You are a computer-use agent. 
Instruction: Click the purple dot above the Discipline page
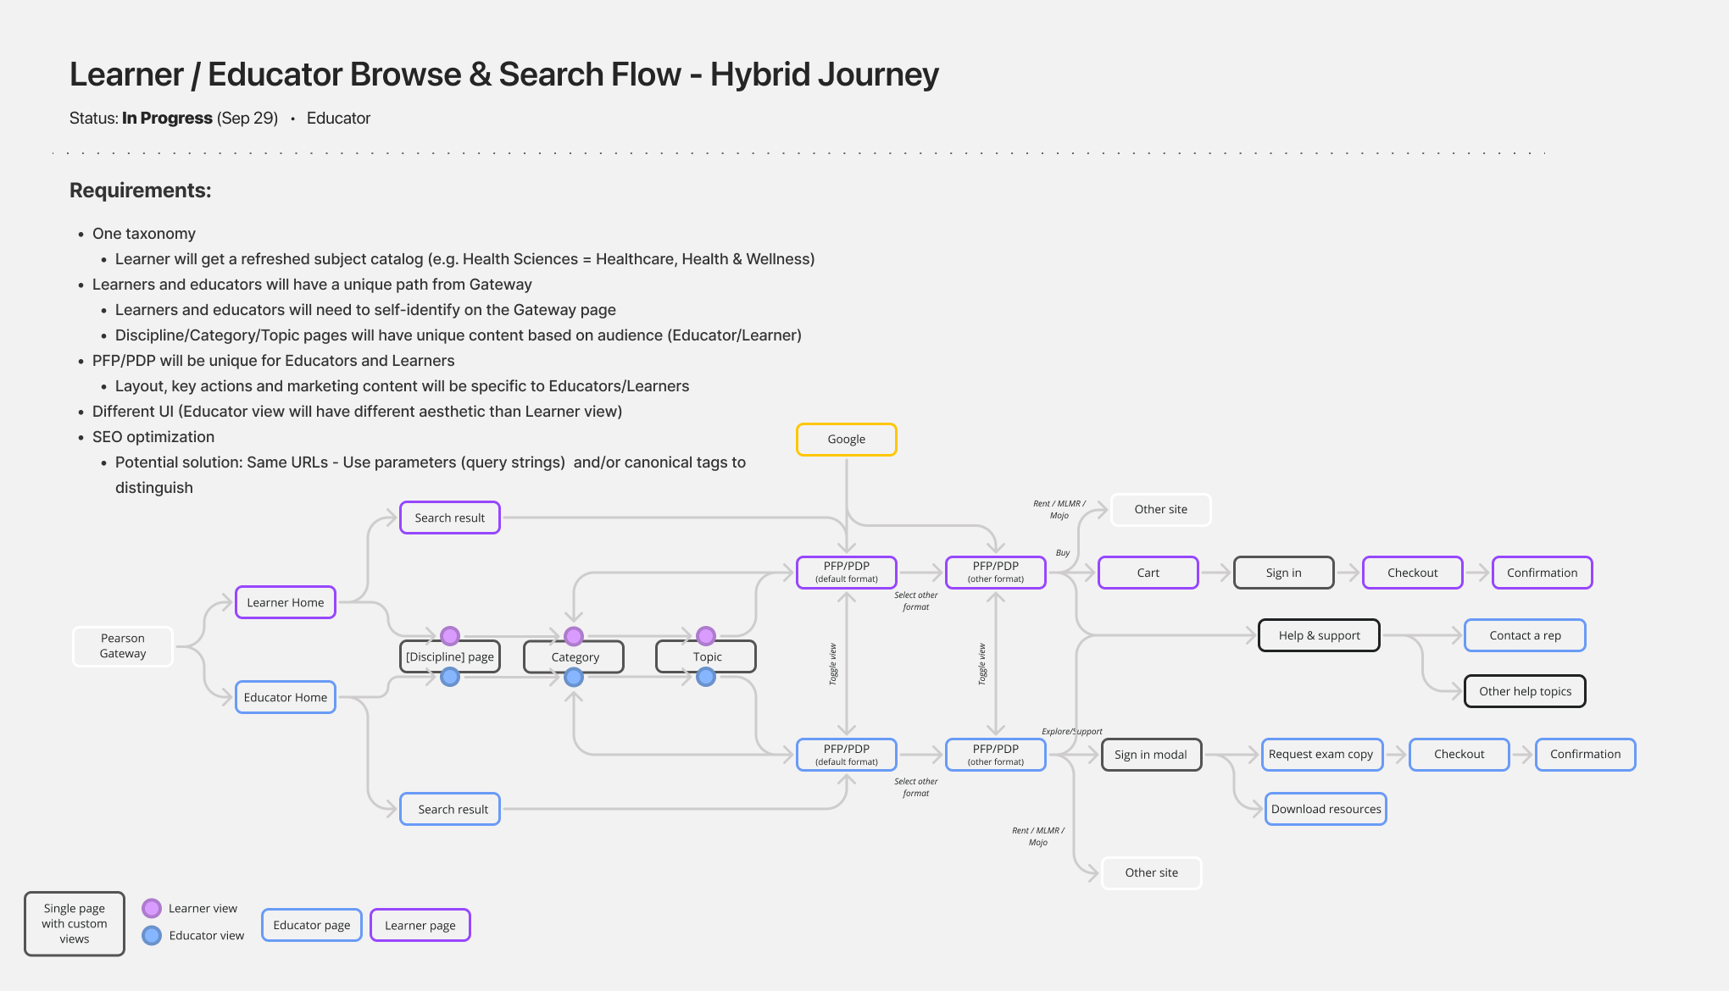pyautogui.click(x=450, y=636)
